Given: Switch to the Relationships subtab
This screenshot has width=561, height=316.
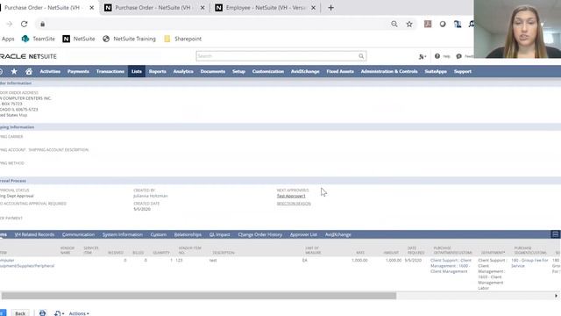Looking at the screenshot, I should coord(188,234).
